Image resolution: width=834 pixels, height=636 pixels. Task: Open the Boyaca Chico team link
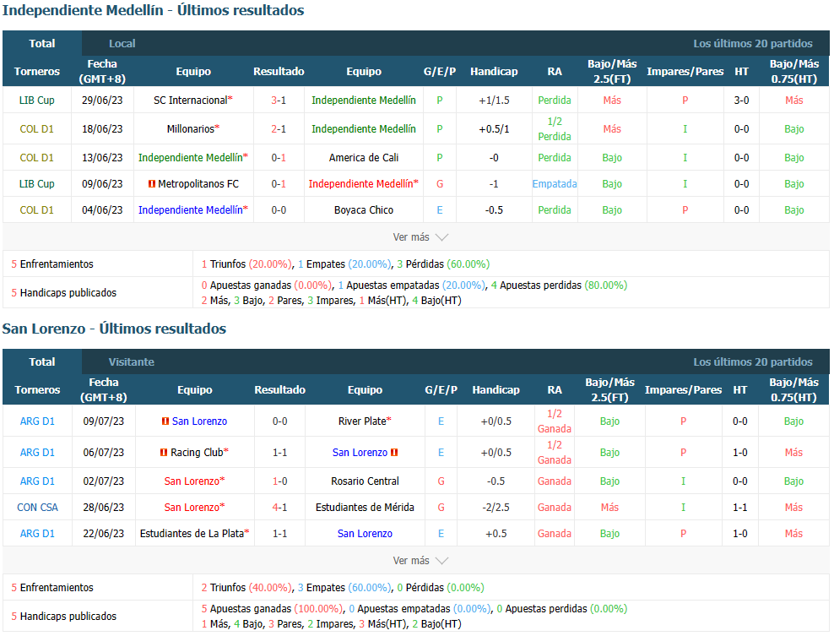coord(364,210)
